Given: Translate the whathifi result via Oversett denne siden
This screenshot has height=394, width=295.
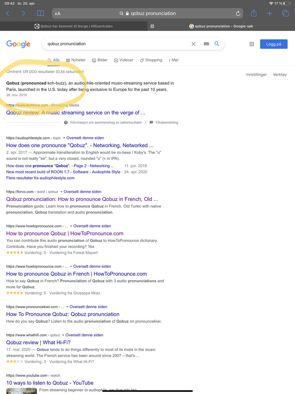Looking at the screenshot, I should click(84, 335).
